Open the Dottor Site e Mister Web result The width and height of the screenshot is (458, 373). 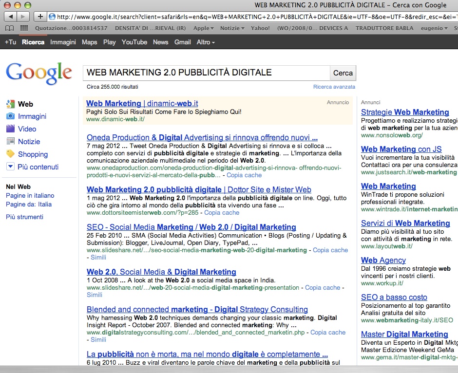(199, 189)
